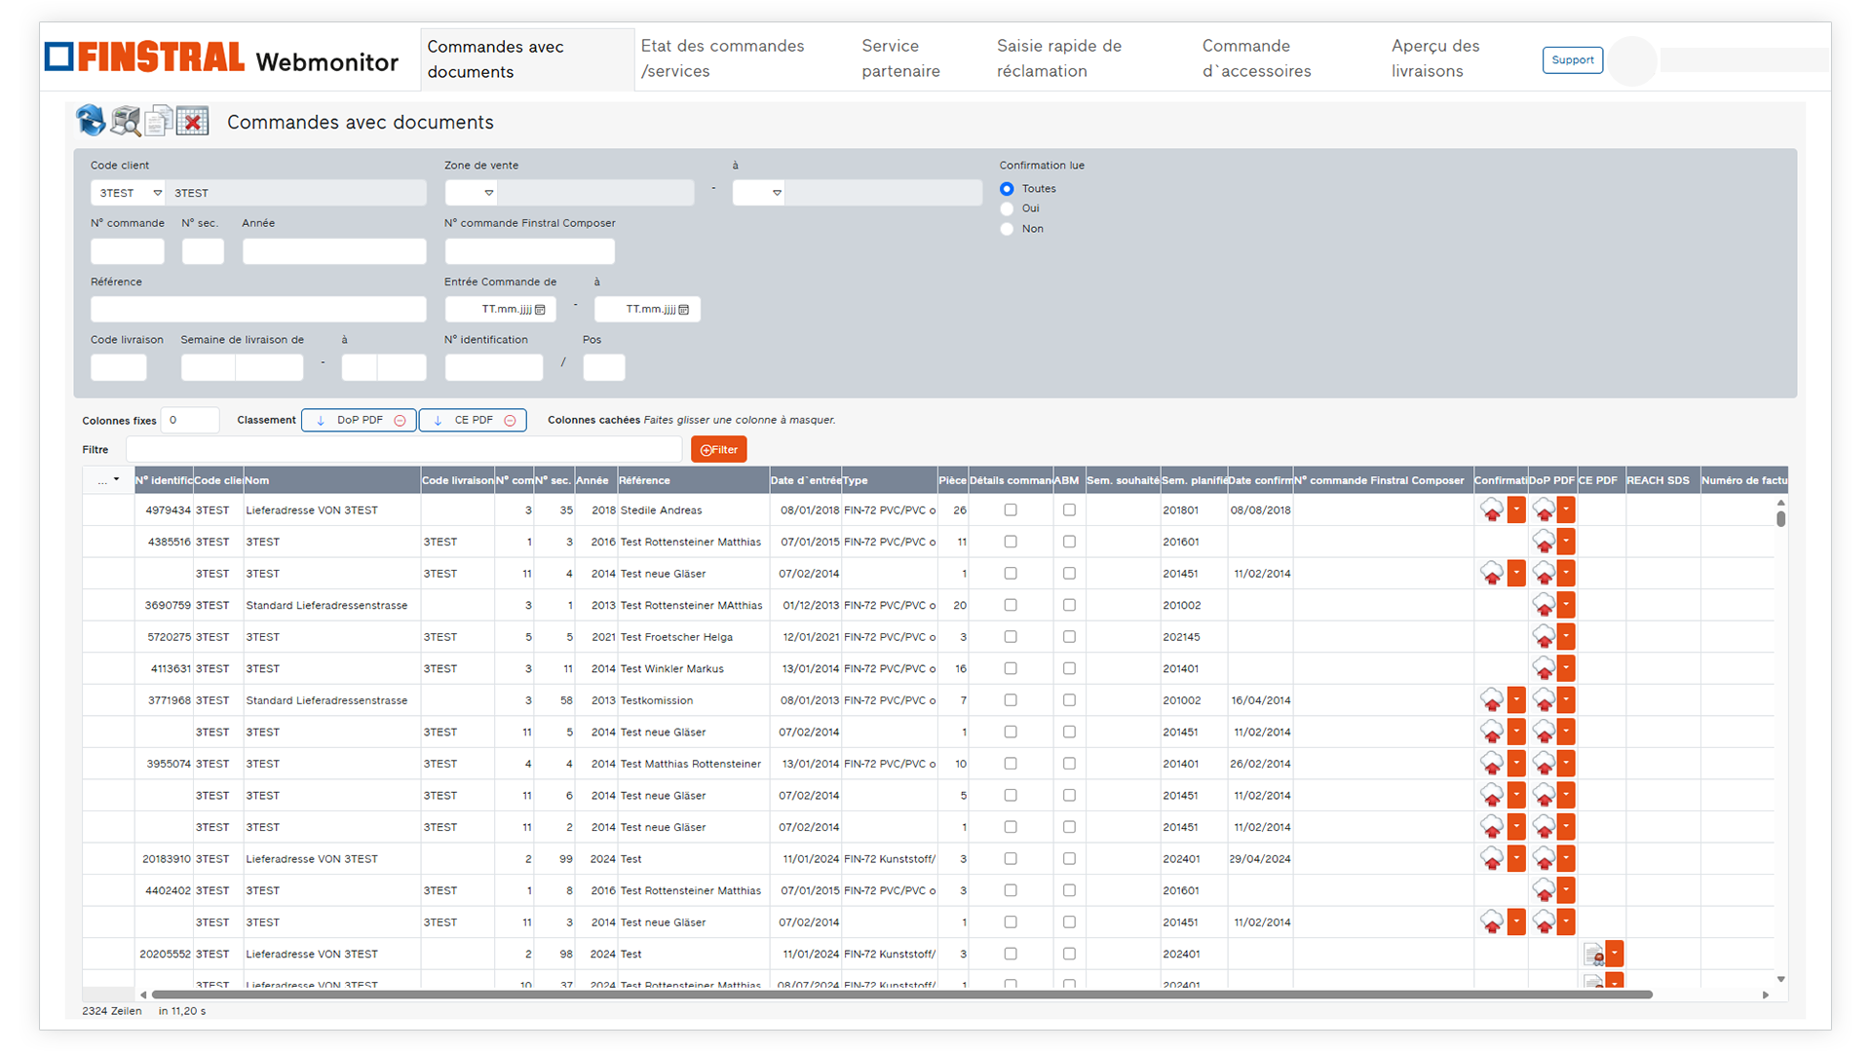
Task: Expand confirmation orange dropdown for row 4979434
Action: [x=1516, y=509]
